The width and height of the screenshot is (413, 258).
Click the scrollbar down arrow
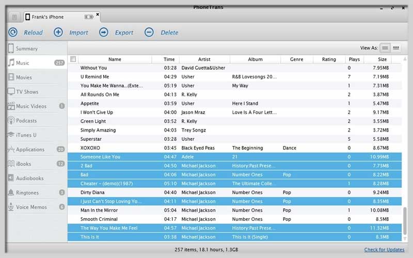click(405, 238)
